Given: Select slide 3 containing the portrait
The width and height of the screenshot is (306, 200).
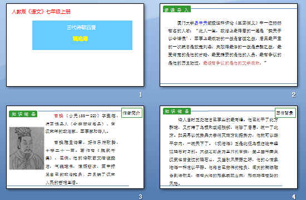Looking at the screenshot, I should click(75, 147).
